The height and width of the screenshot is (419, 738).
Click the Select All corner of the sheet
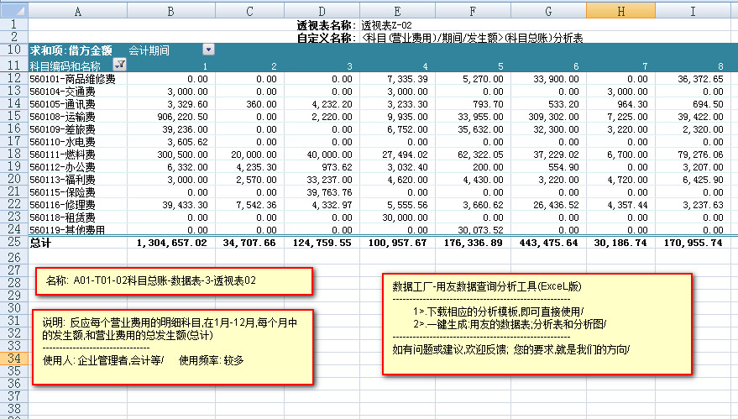tap(13, 12)
